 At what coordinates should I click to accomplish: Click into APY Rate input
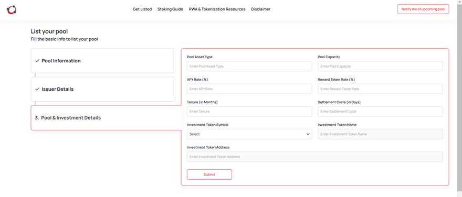coord(249,89)
